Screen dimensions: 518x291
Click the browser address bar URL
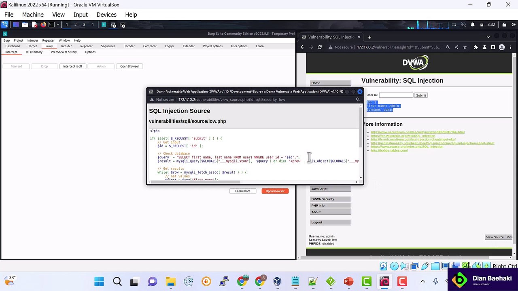point(399,47)
